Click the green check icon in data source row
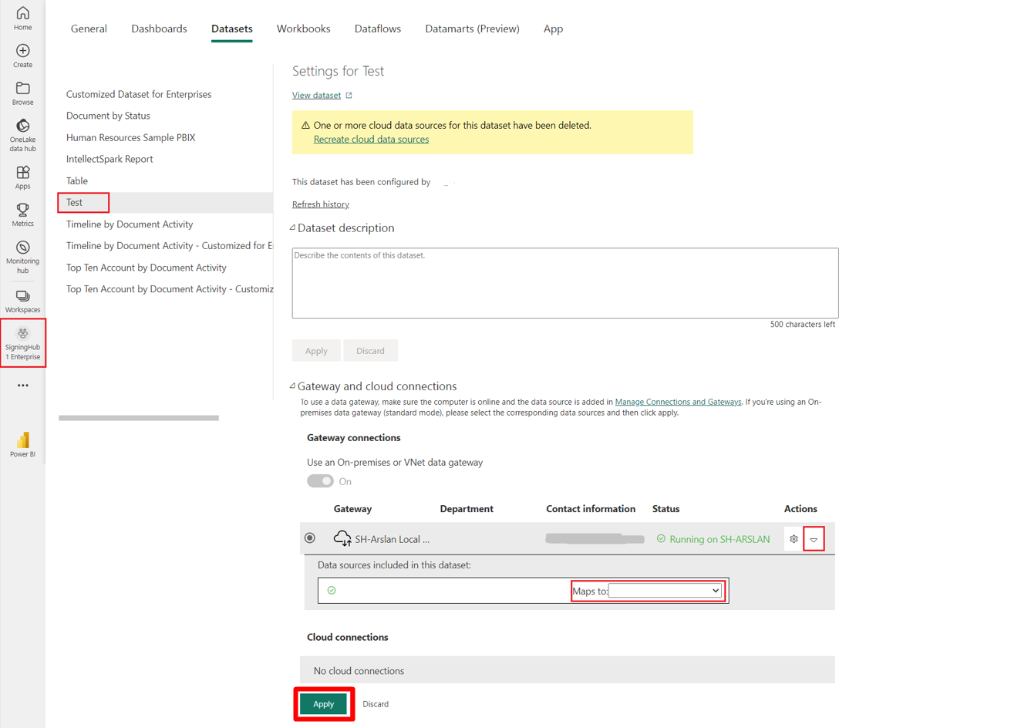Image resolution: width=1021 pixels, height=728 pixels. pyautogui.click(x=332, y=590)
